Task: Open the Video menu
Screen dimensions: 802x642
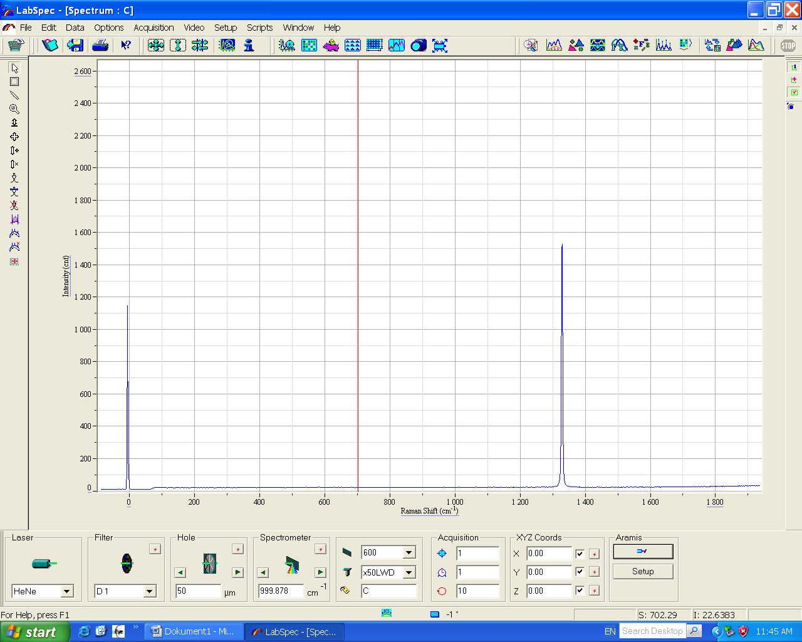Action: click(194, 28)
